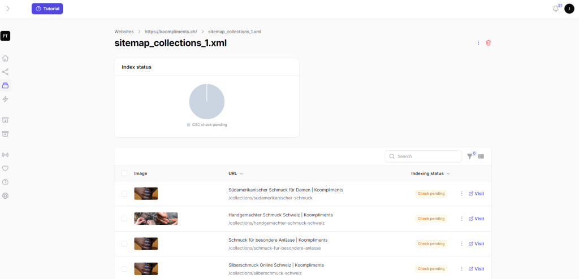
Task: Go to home icon in sidebar
Action: coord(6,58)
